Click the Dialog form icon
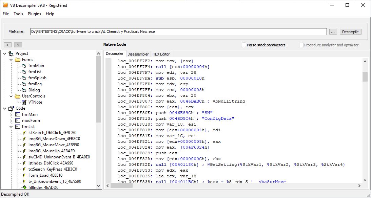 (24, 90)
